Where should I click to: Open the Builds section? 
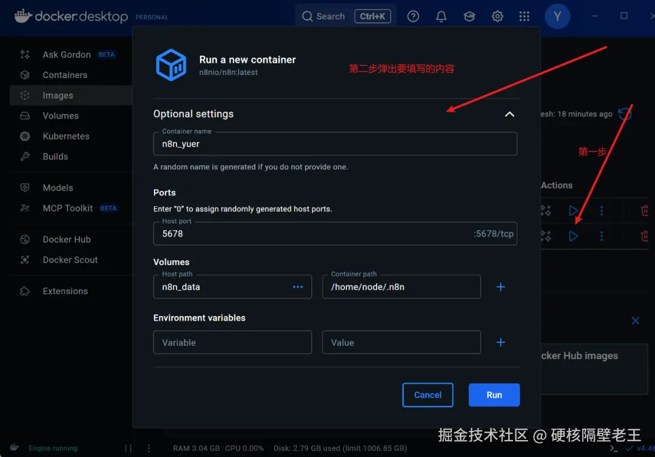point(55,157)
